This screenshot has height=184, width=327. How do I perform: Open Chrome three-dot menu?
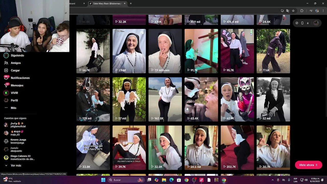click(323, 11)
